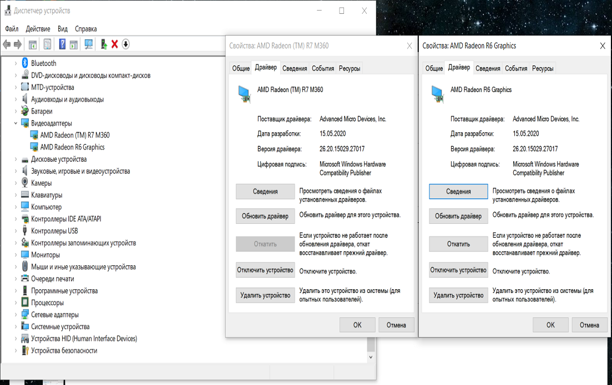612x385 pixels.
Task: Open the Действие menu
Action: [x=38, y=29]
